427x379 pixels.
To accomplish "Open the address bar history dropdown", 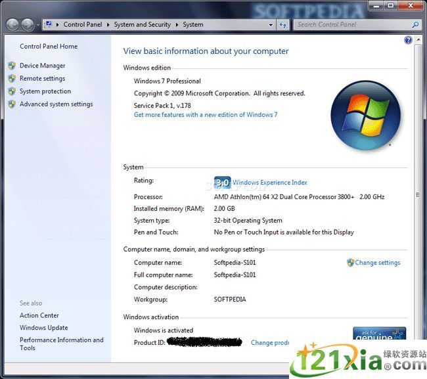I will [271, 25].
